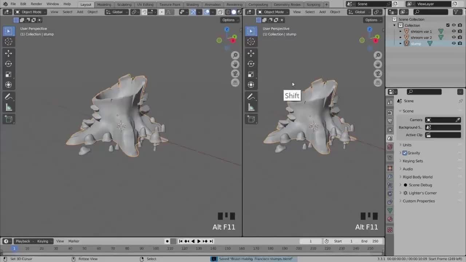Switch to the Sculpting workspace tab

(x=124, y=4)
